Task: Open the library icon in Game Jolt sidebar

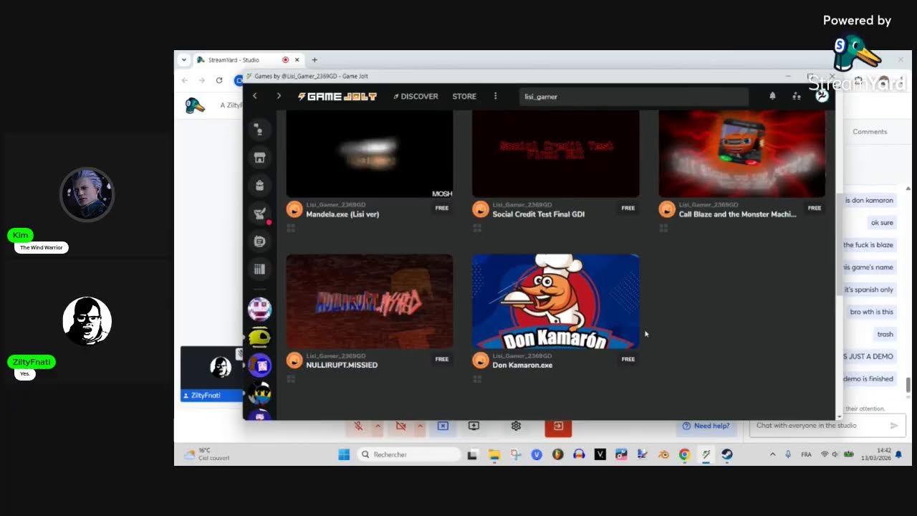Action: [x=259, y=269]
